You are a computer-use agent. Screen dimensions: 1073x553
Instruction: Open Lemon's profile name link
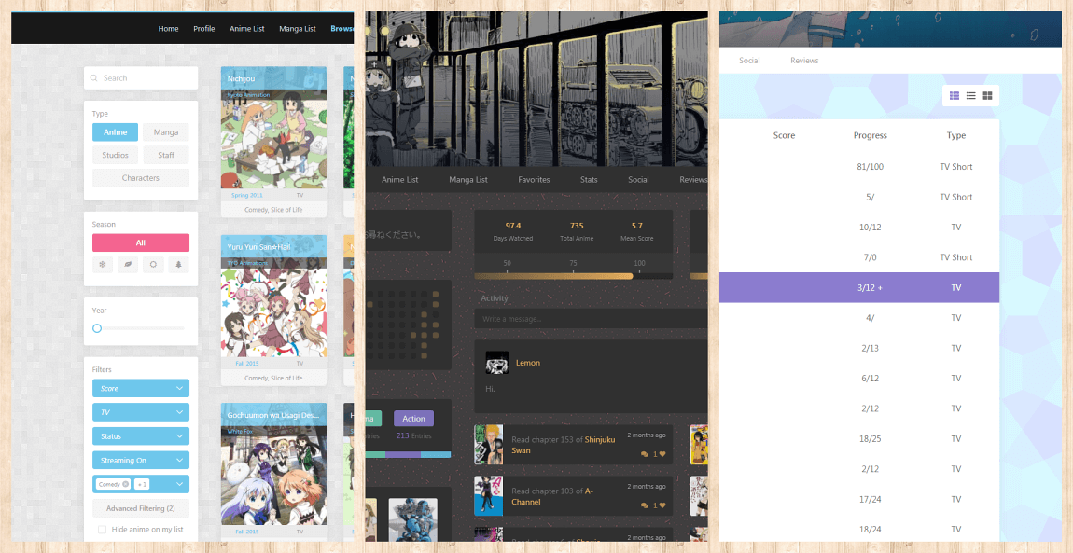pos(527,362)
